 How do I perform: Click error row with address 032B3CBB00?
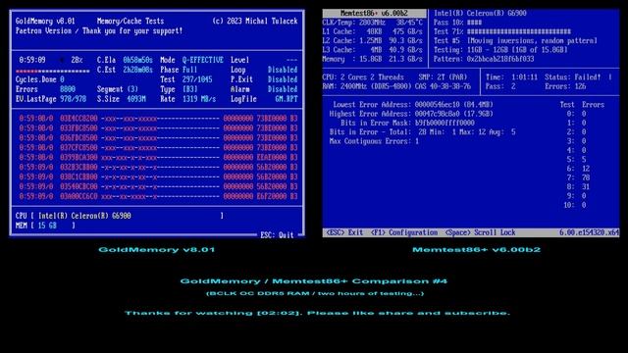(158, 168)
